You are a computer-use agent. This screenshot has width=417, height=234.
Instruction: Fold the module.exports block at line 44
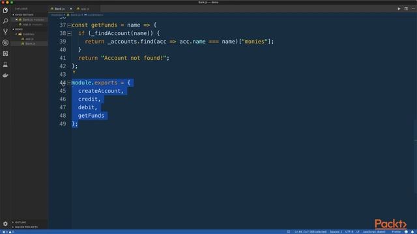(x=69, y=83)
